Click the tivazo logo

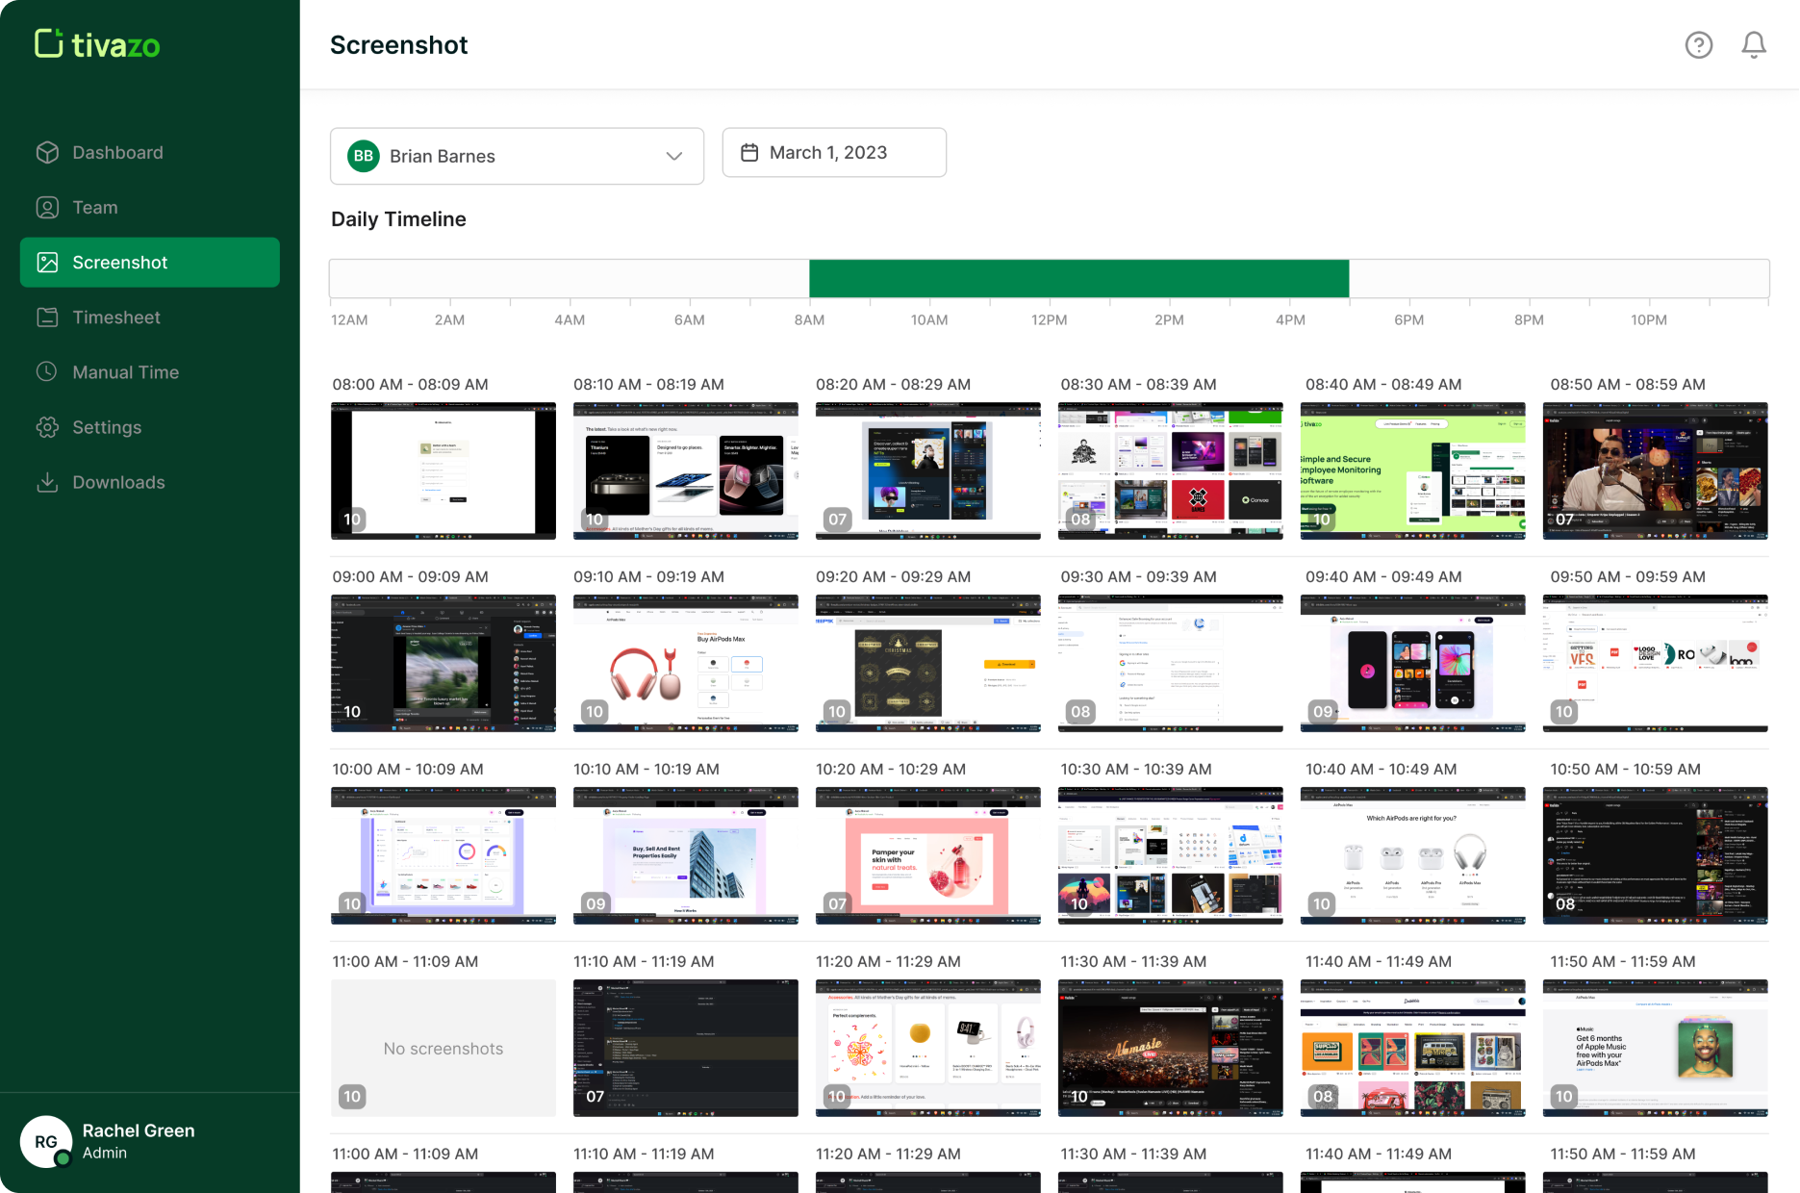point(97,44)
